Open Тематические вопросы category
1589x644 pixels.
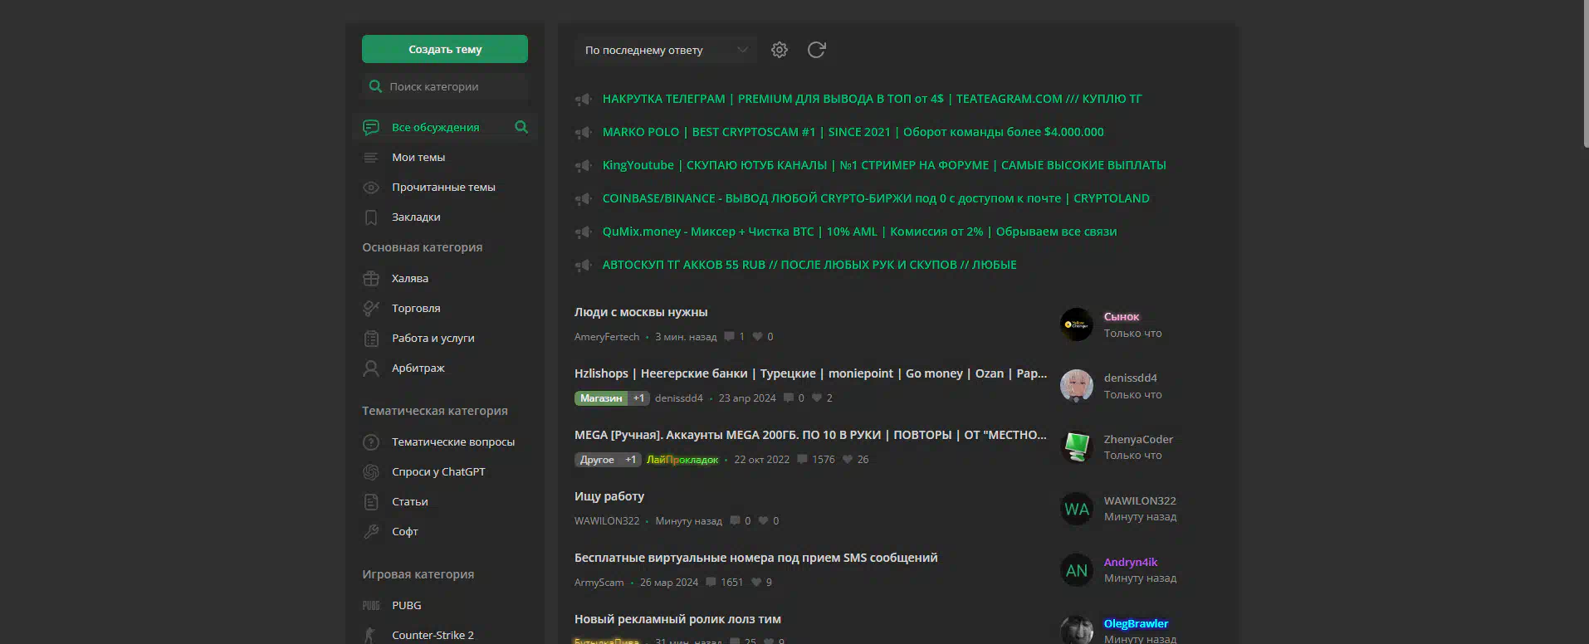pos(453,442)
